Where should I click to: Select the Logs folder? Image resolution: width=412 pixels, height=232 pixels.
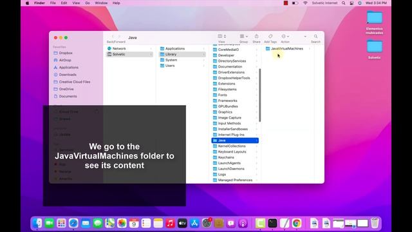(x=235, y=175)
